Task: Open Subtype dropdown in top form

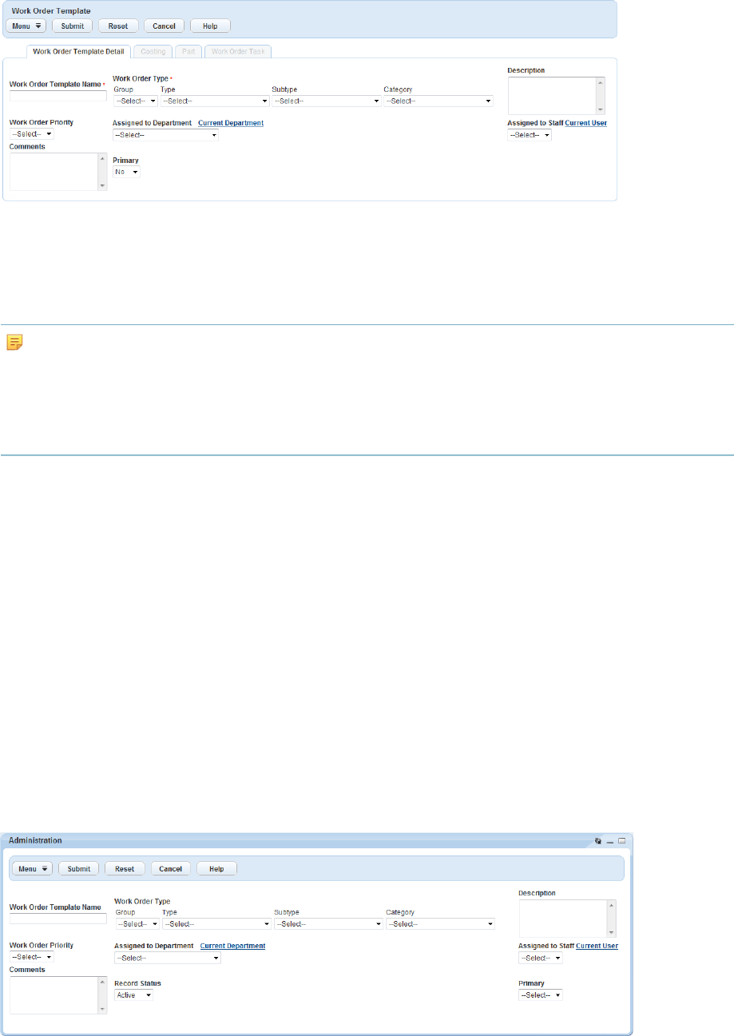Action: point(326,101)
